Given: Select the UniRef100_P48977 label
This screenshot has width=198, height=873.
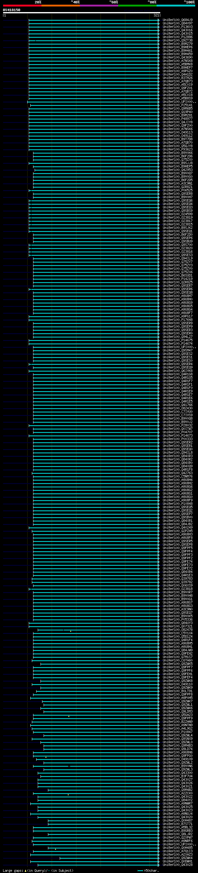Looking at the screenshot, I should pos(178,119).
